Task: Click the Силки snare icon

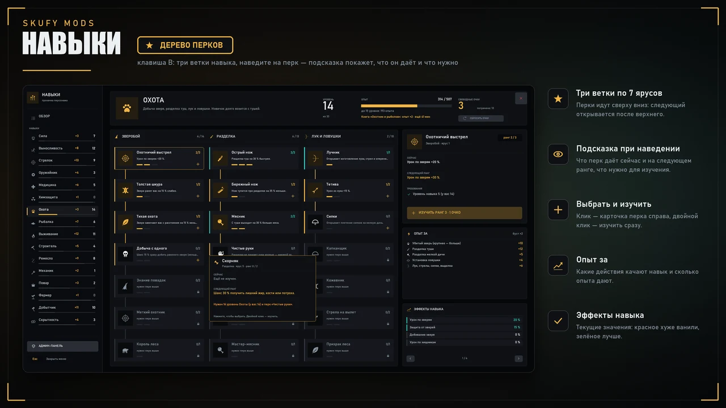Action: tap(315, 222)
